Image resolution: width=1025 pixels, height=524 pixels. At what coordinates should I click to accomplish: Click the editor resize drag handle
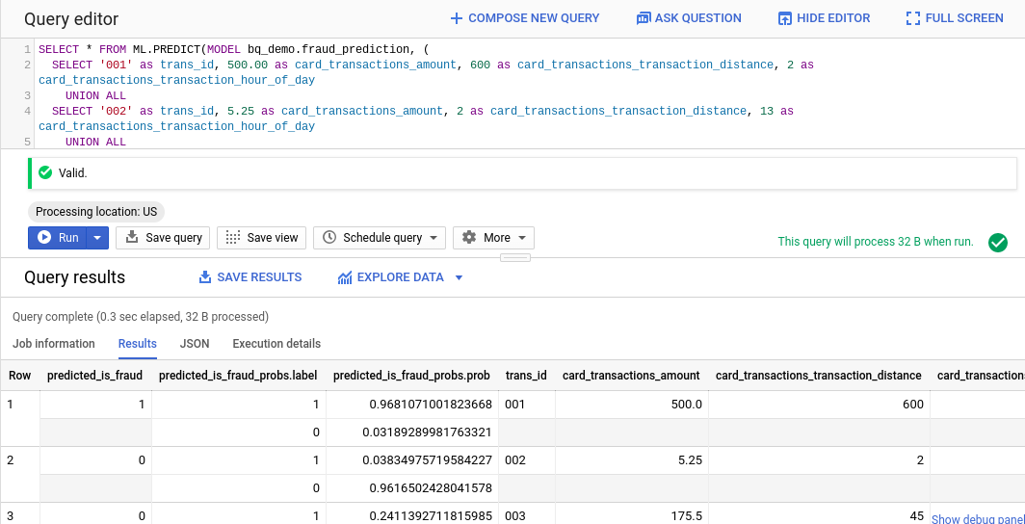tap(515, 258)
